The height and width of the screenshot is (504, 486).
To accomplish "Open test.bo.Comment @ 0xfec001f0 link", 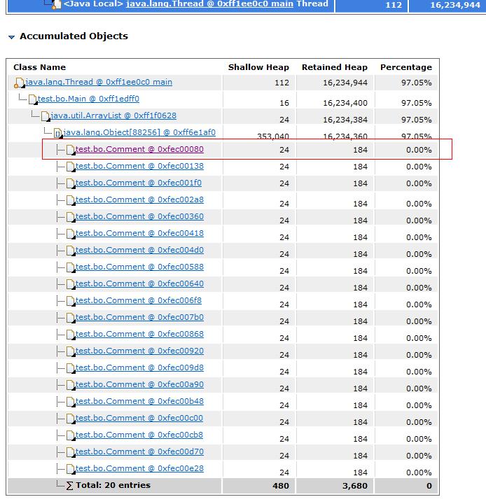I will pos(138,183).
